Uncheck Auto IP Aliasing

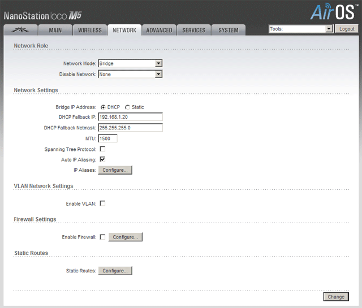[102, 159]
